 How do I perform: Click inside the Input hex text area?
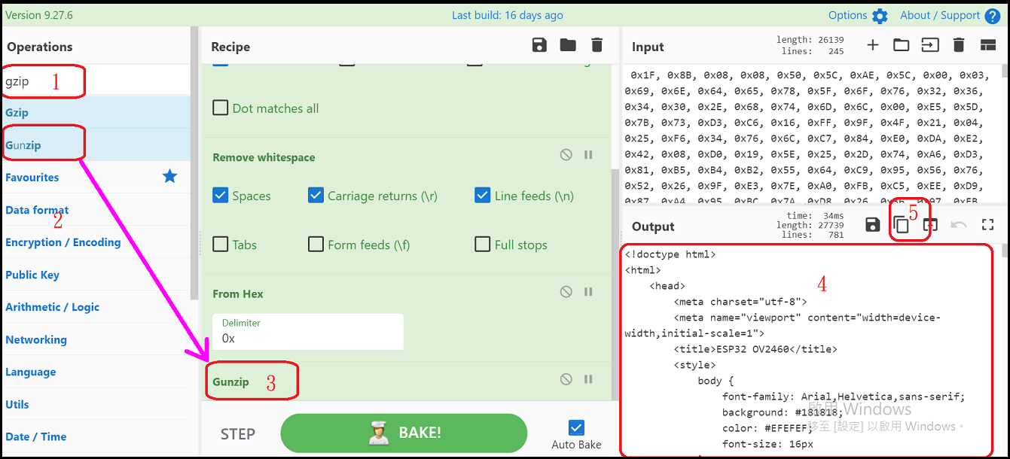coord(811,134)
